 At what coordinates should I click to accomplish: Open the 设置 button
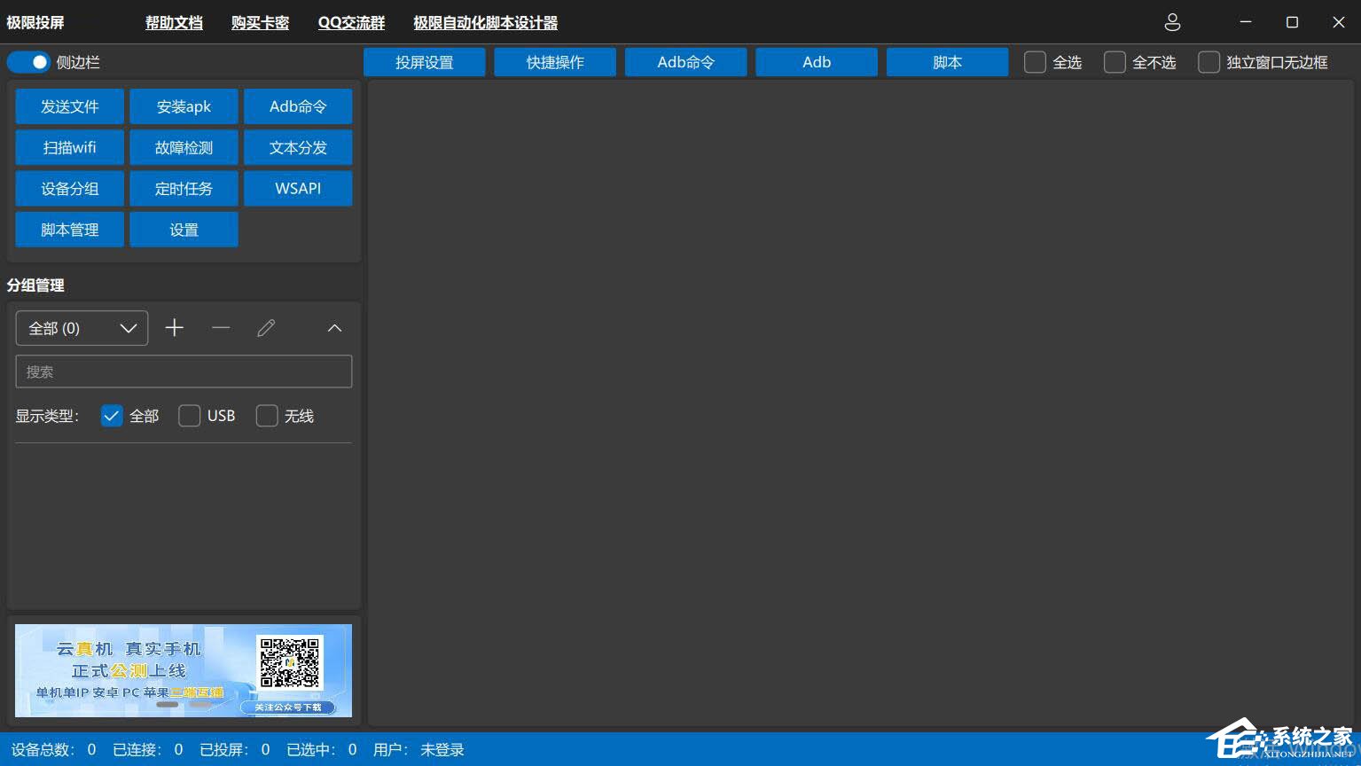(x=184, y=230)
